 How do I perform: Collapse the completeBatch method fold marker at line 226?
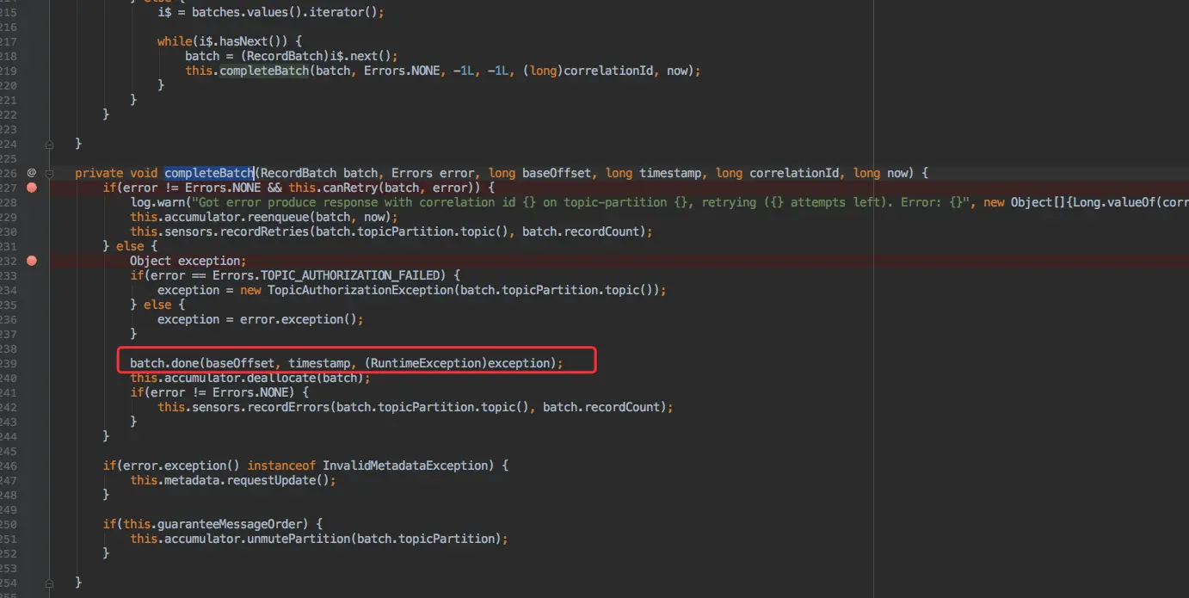[50, 172]
